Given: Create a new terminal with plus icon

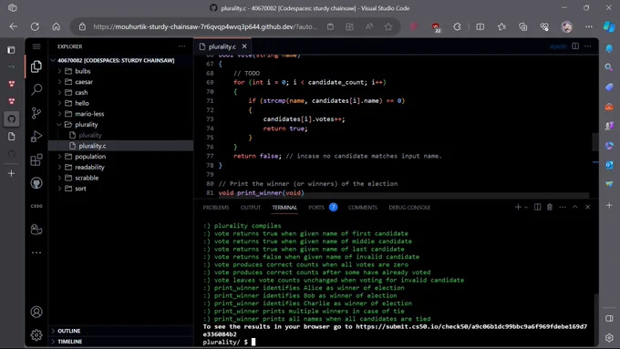Looking at the screenshot, I should pos(518,207).
